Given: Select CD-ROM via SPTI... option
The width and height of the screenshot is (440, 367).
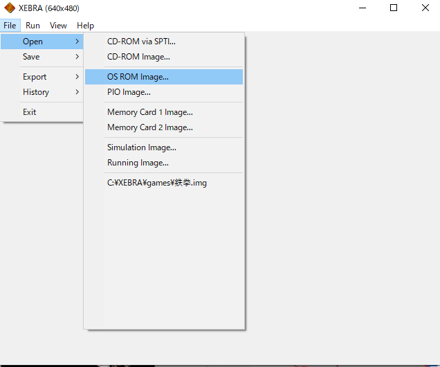Looking at the screenshot, I should 164,42.
